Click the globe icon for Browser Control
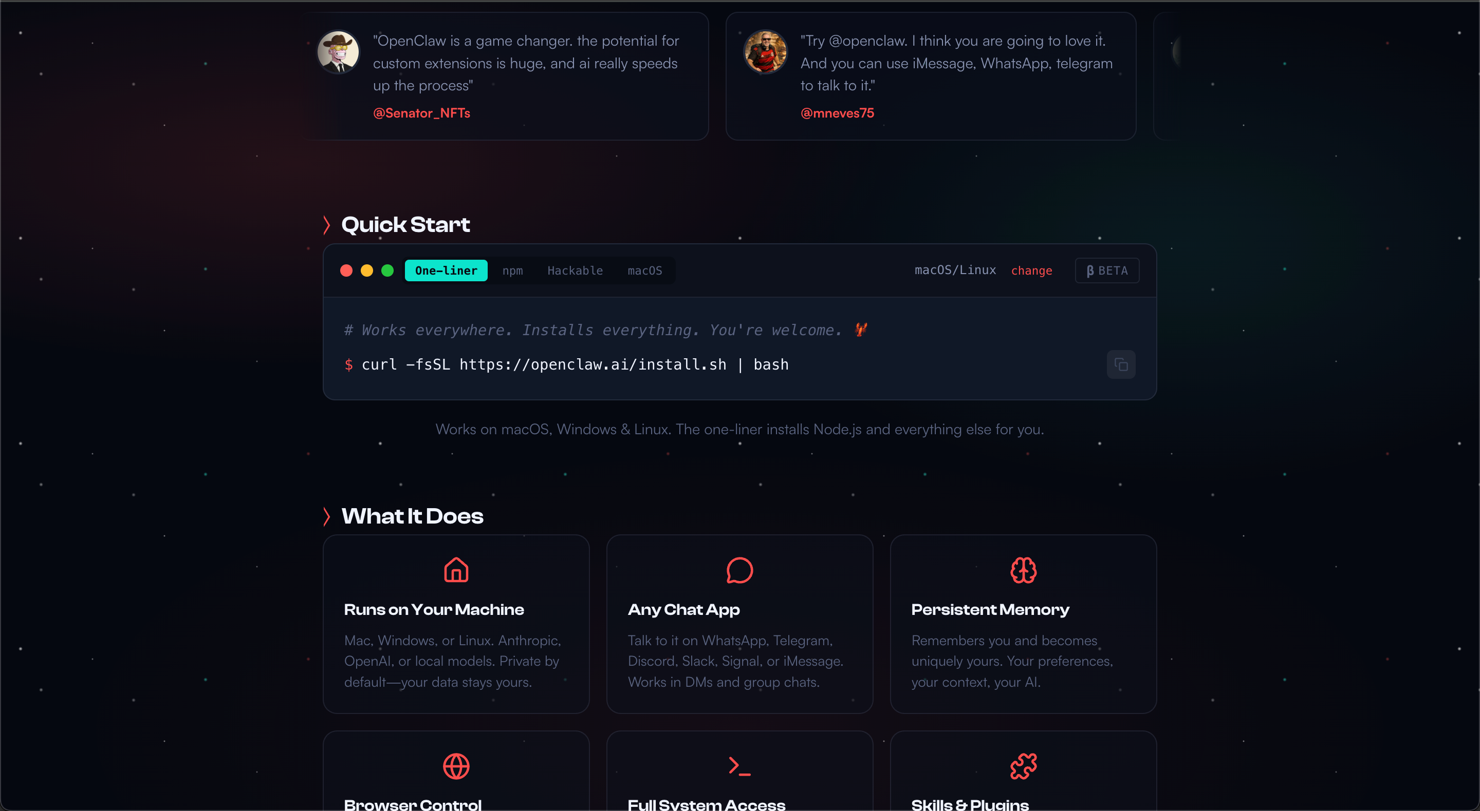 pos(456,766)
